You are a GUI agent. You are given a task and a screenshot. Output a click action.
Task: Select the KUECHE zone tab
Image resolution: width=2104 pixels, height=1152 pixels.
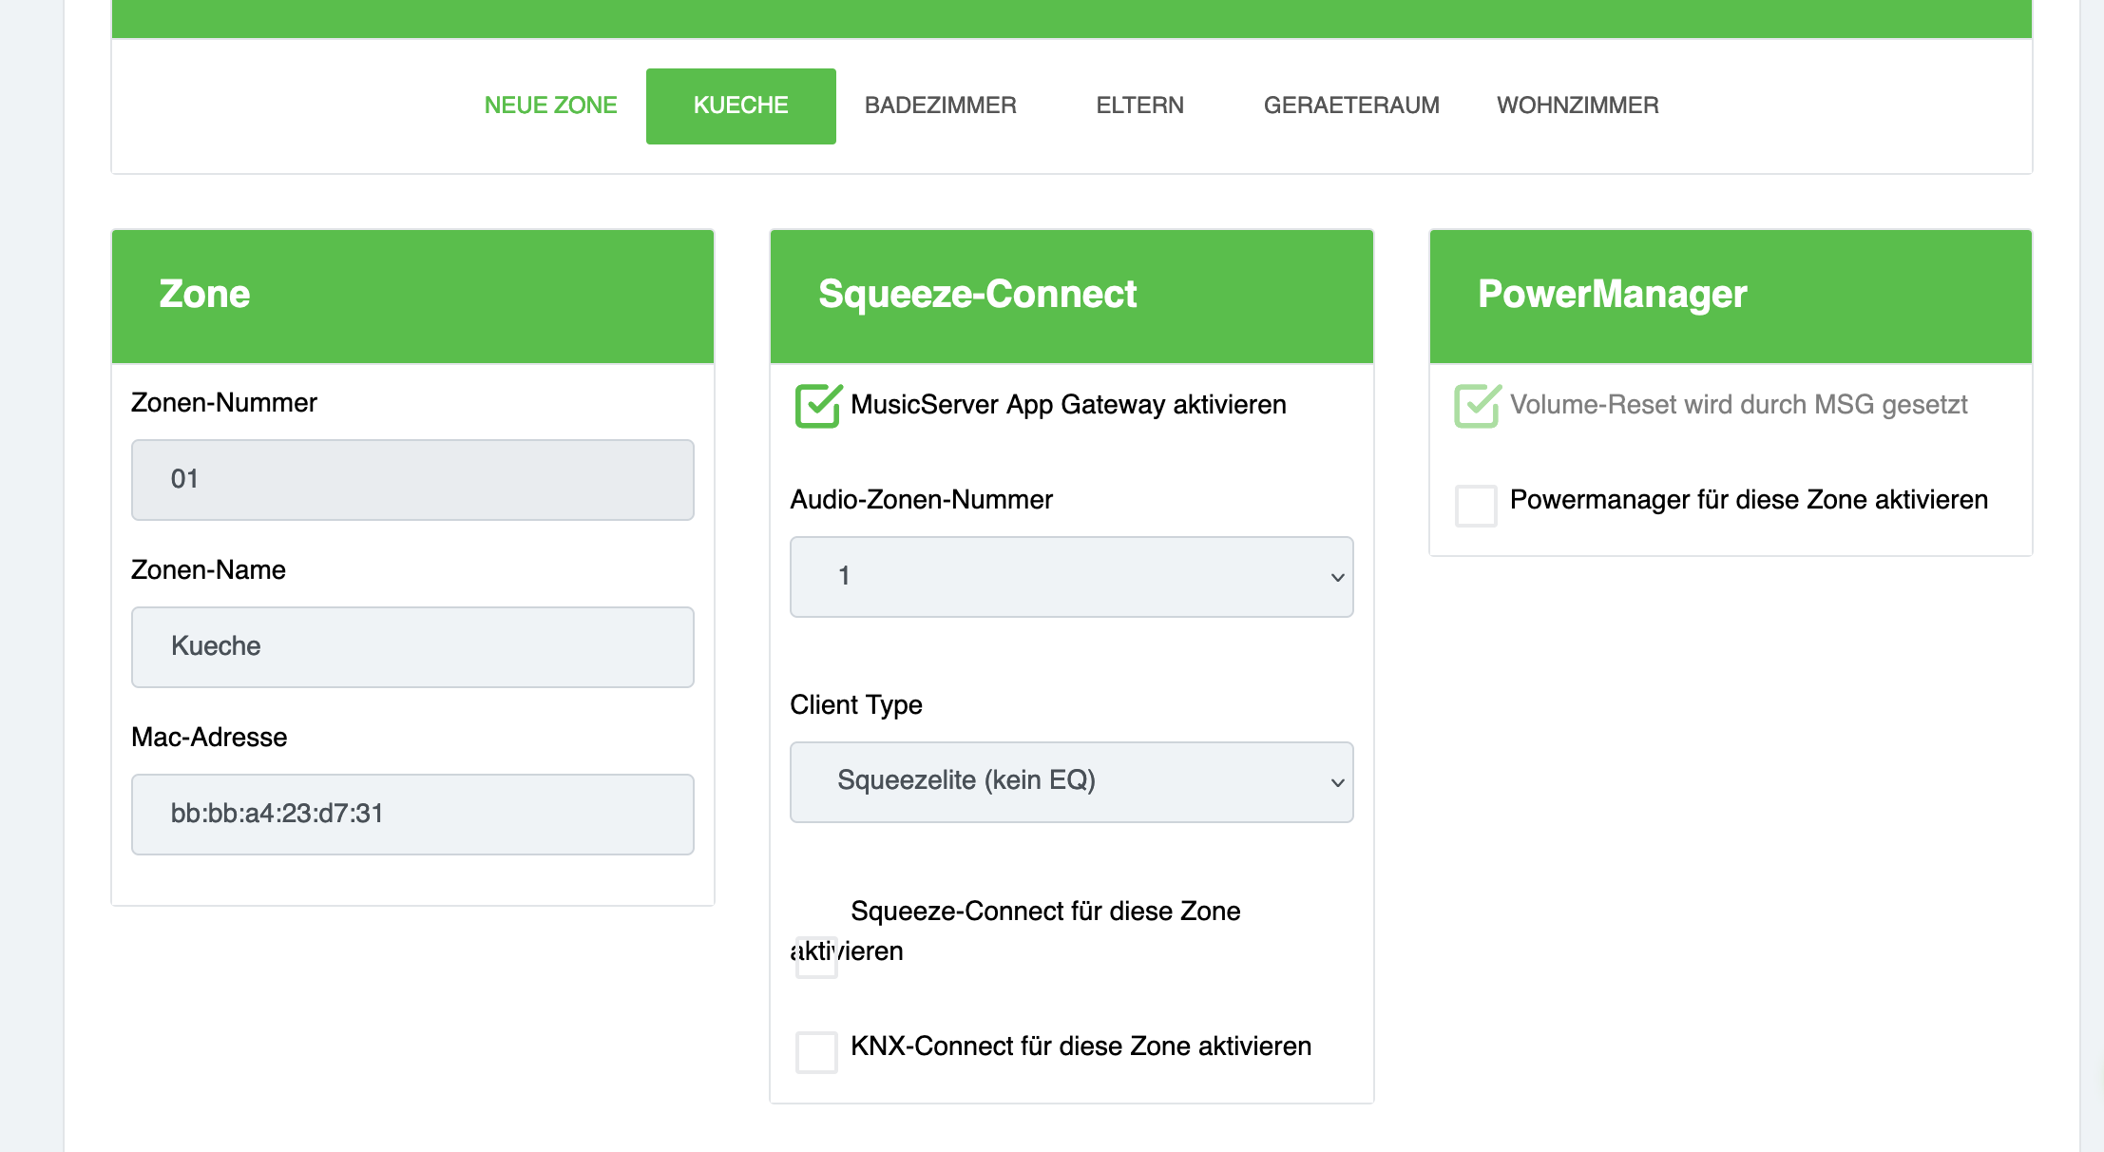point(740,106)
